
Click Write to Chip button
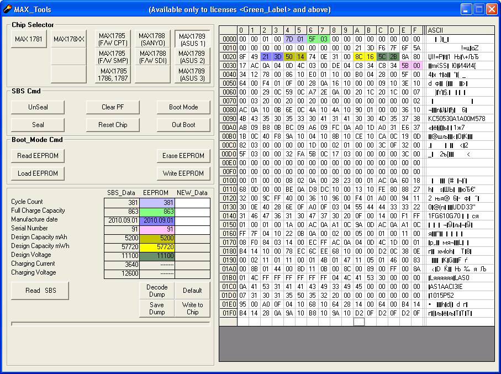(192, 308)
